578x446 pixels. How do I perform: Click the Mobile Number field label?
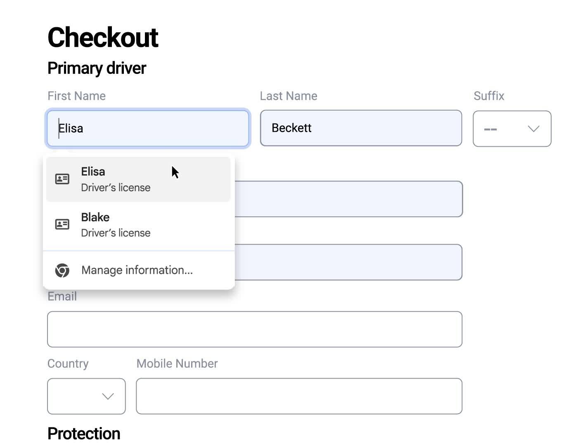177,364
